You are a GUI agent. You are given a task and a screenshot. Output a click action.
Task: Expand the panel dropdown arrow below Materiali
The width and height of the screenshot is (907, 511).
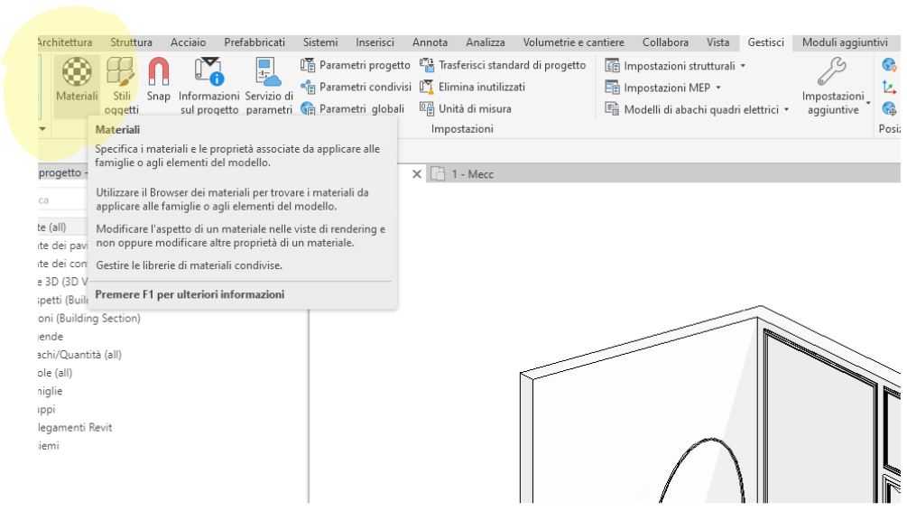tap(42, 128)
